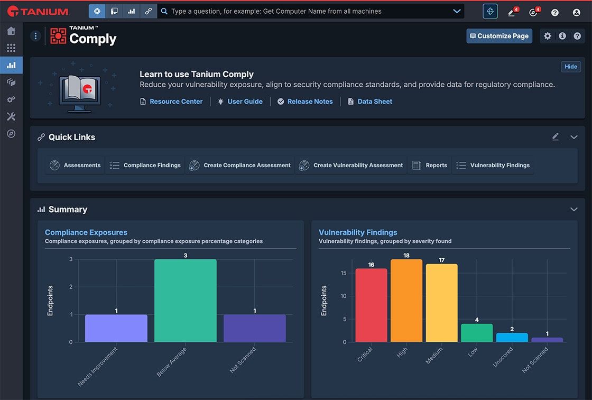Viewport: 592px width, 400px height.
Task: Select the Not Scanned compliance bar
Action: tap(255, 328)
